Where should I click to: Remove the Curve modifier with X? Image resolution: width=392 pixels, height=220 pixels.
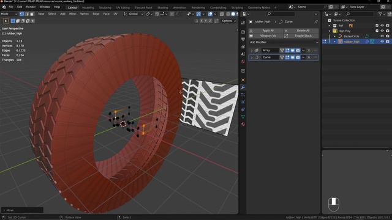point(309,57)
